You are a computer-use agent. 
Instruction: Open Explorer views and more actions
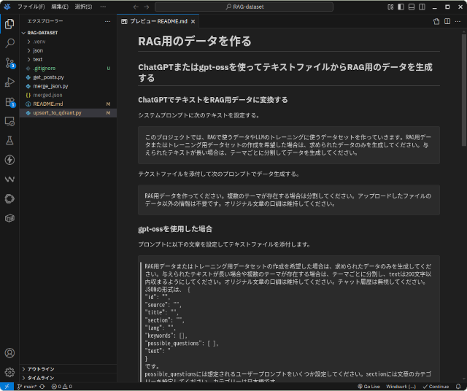pos(108,21)
